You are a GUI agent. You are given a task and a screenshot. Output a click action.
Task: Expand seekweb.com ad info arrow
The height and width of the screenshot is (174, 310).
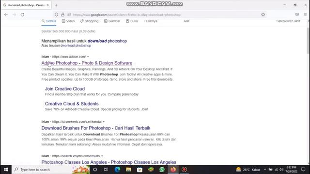(104, 122)
